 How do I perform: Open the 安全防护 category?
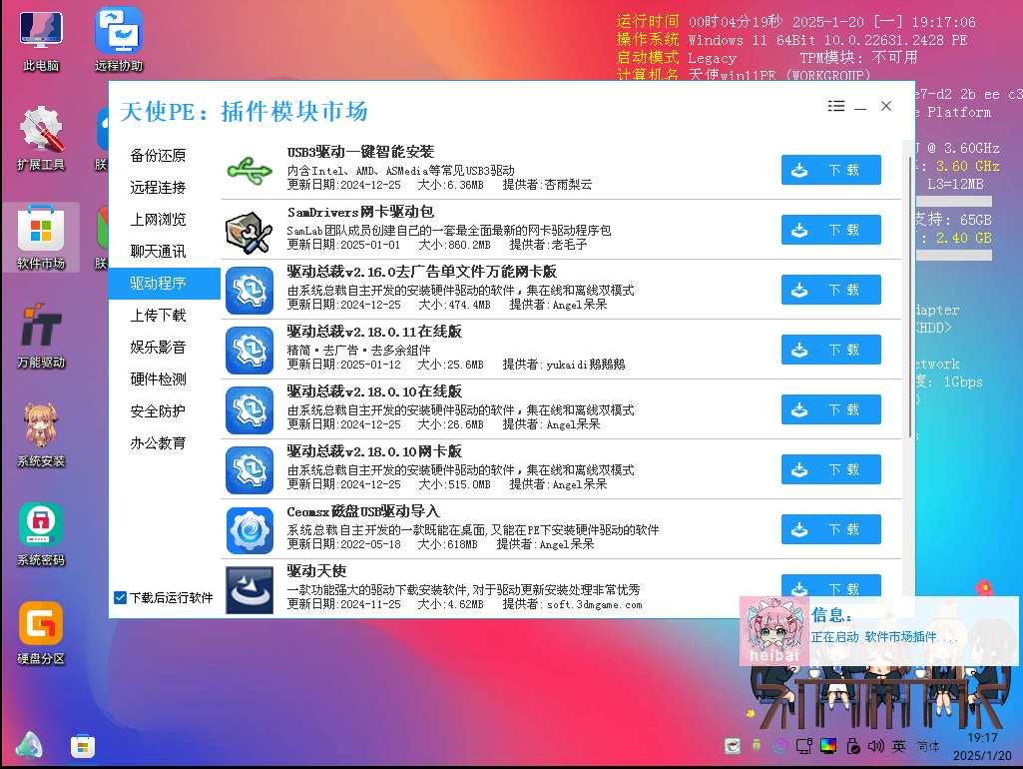coord(158,411)
